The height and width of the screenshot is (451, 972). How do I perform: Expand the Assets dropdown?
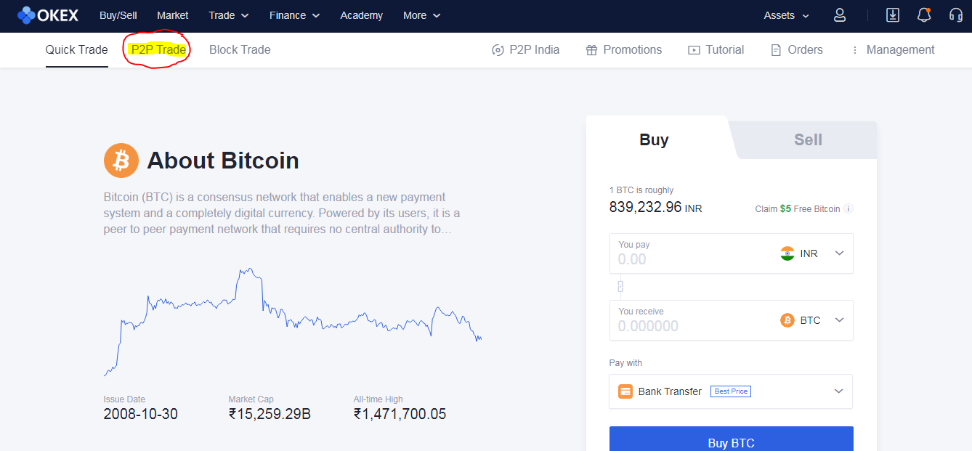pos(787,15)
